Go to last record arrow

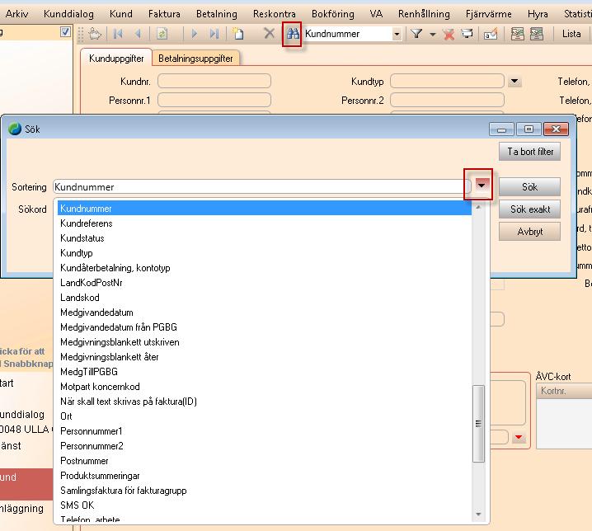coord(214,34)
